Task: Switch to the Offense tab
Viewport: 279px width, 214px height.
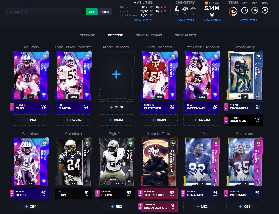Action: tap(87, 35)
